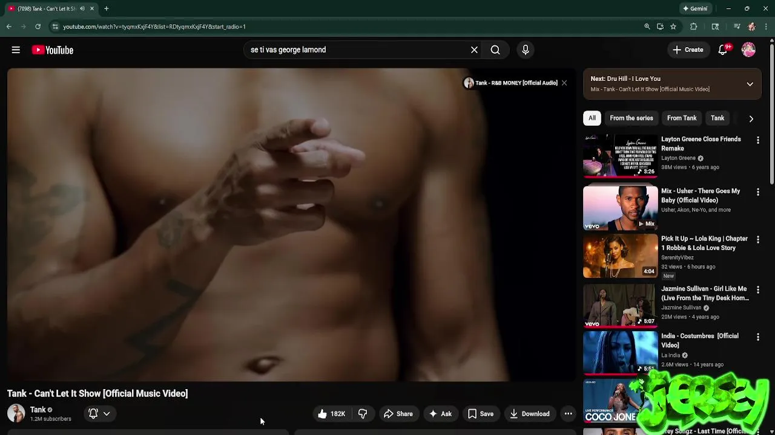Show more filter chips with right arrow
The width and height of the screenshot is (775, 435).
click(751, 118)
